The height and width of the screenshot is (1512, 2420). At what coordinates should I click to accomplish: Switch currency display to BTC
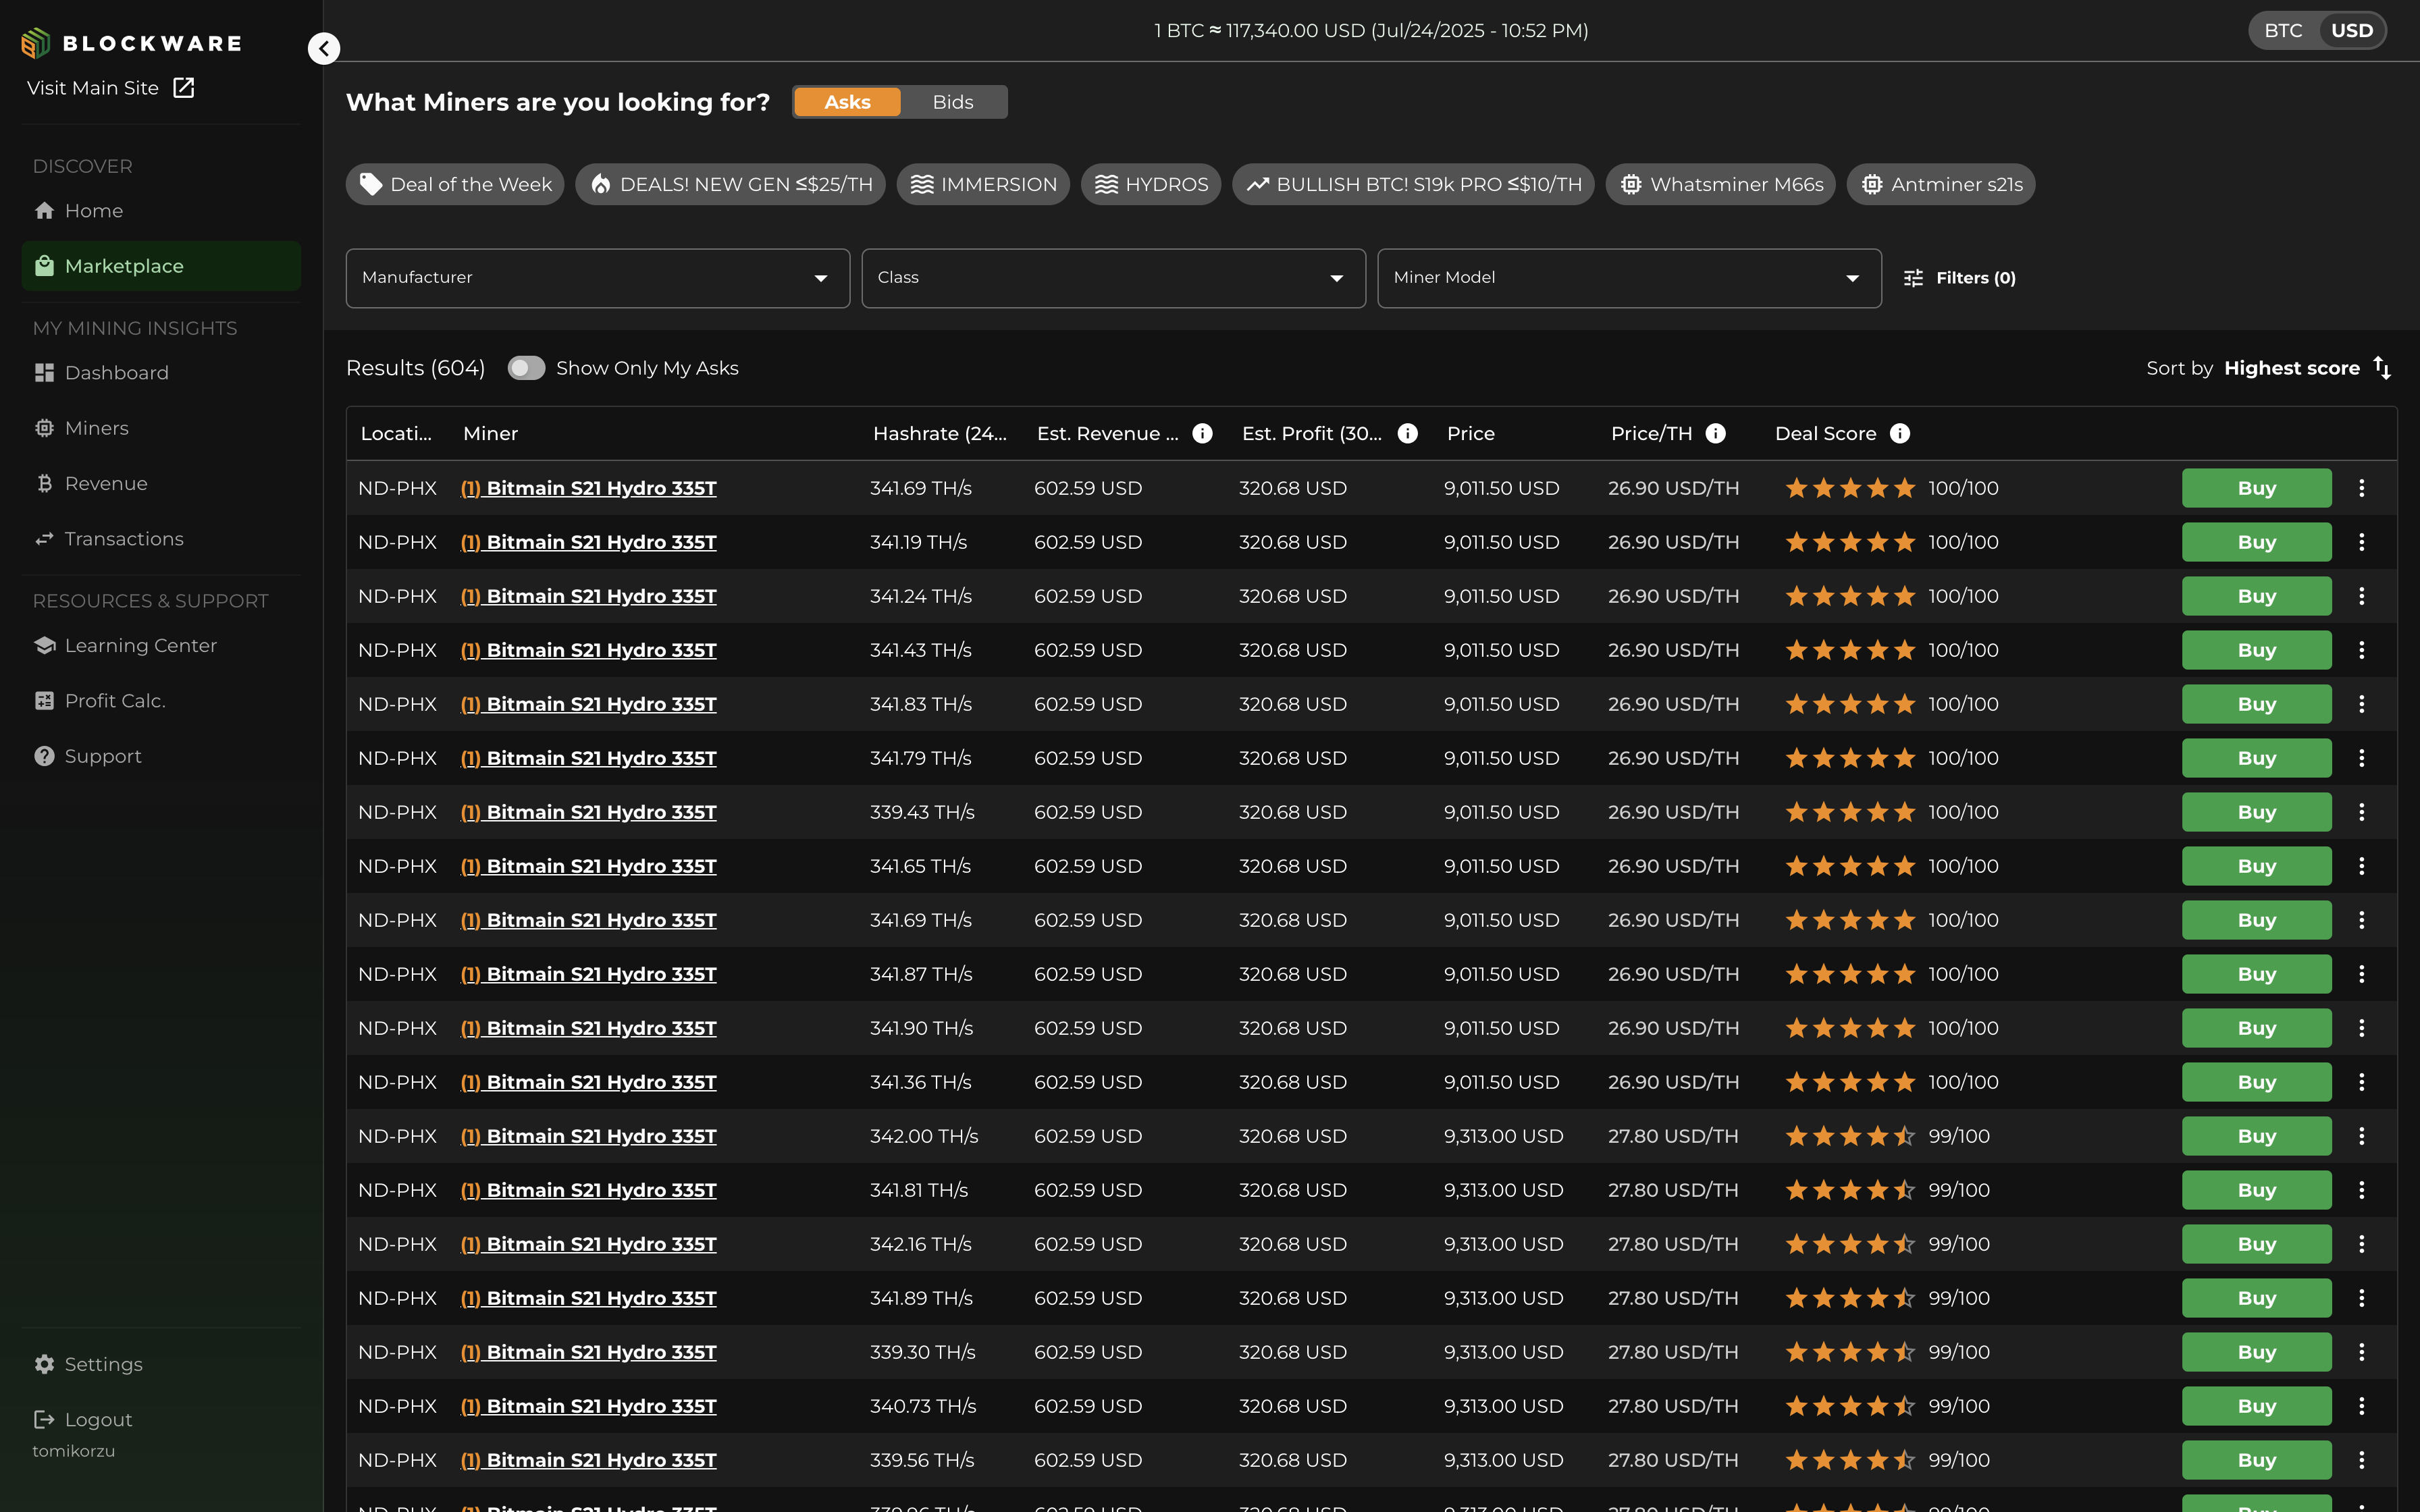(2283, 31)
